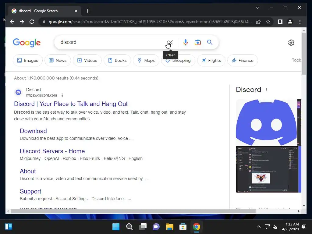Open the Windows Start menu
Image resolution: width=312 pixels, height=234 pixels.
click(x=116, y=227)
